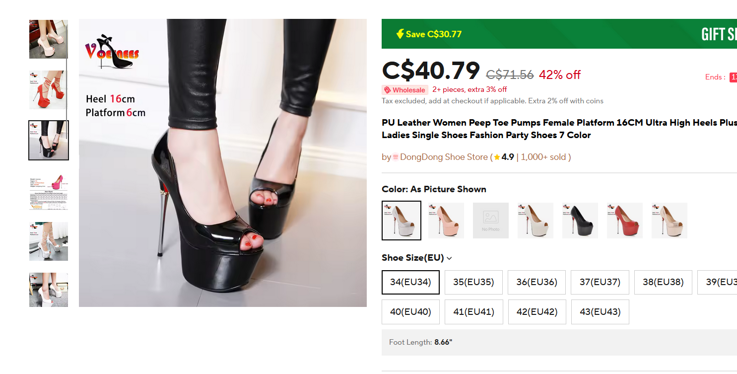Open the size chart thumbnail
The height and width of the screenshot is (374, 737).
(x=49, y=191)
